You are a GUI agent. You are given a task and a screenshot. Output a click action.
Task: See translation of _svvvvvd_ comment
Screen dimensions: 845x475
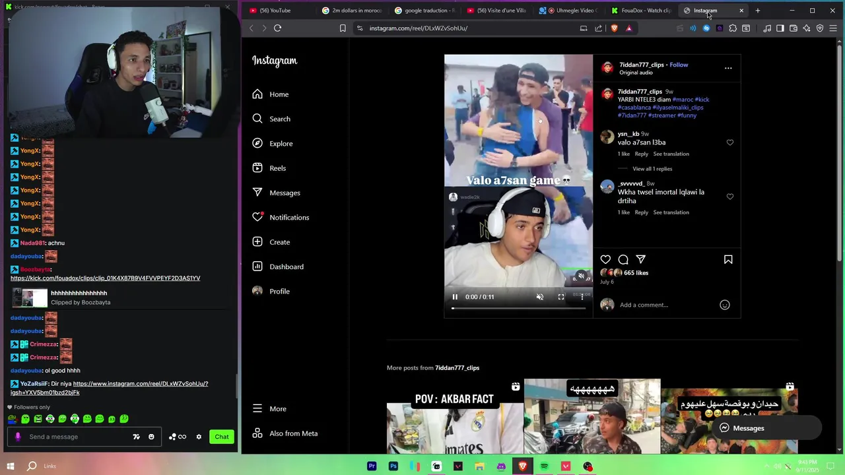pyautogui.click(x=671, y=212)
